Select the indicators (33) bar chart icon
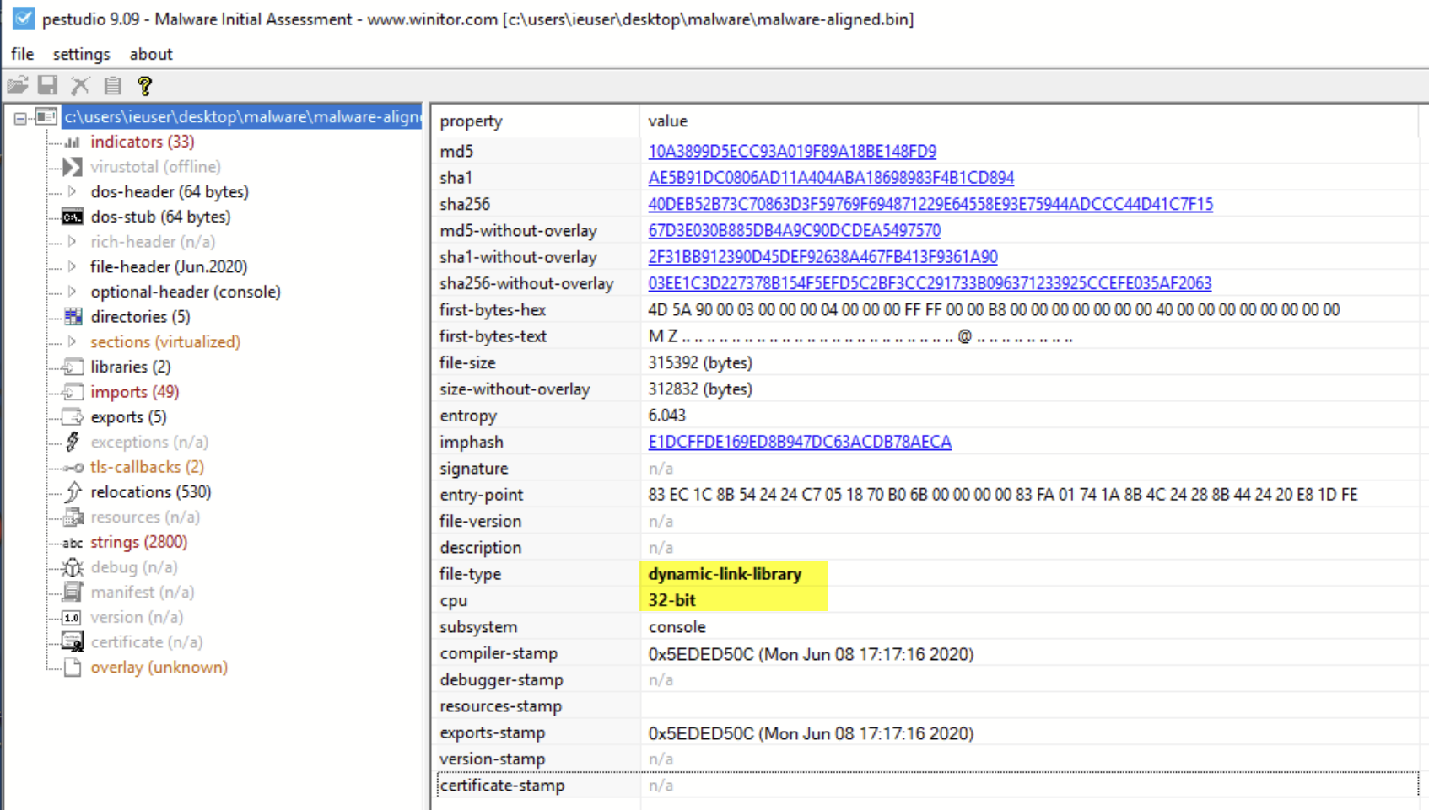The width and height of the screenshot is (1429, 810). [73, 142]
